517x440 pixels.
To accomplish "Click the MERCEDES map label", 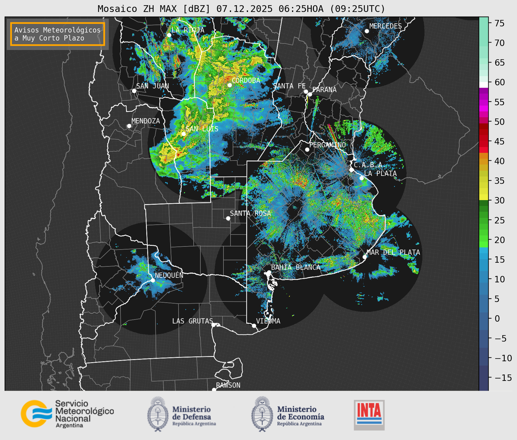I will [386, 26].
